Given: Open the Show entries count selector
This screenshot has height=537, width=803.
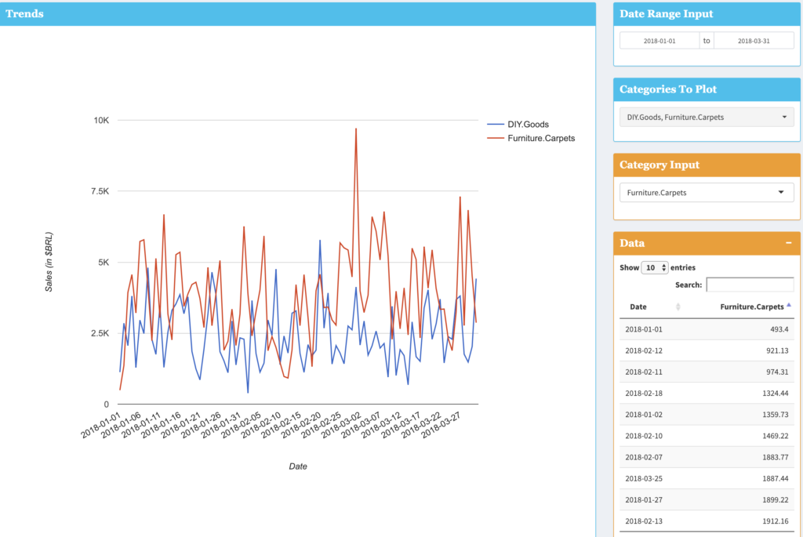Looking at the screenshot, I should (655, 267).
